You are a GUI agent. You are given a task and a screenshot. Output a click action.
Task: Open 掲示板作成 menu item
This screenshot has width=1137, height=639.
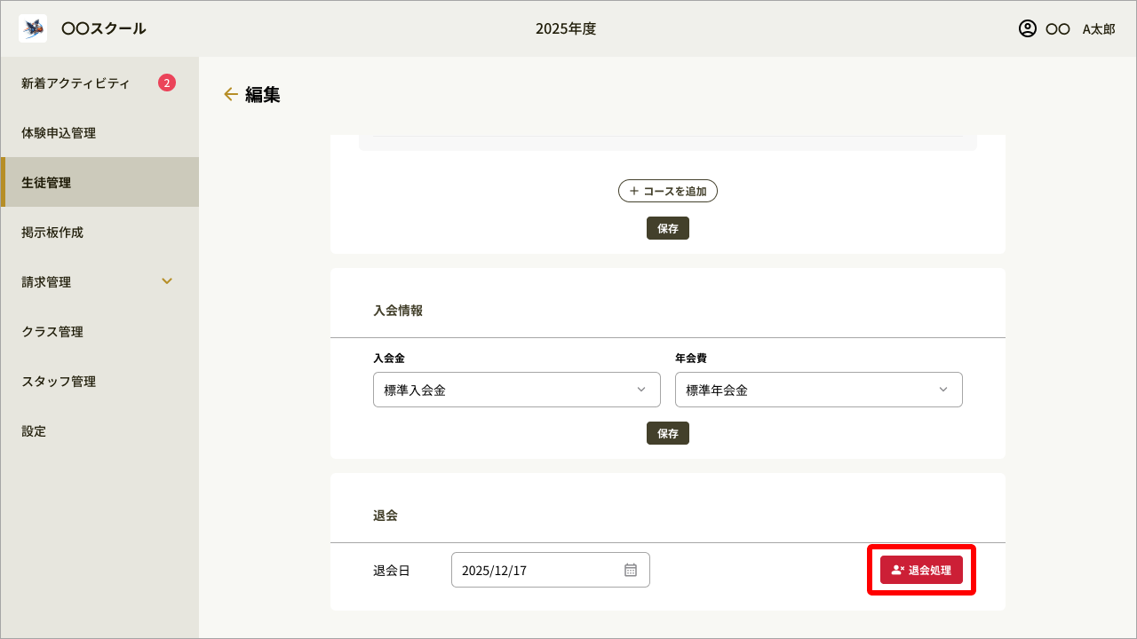click(x=52, y=233)
